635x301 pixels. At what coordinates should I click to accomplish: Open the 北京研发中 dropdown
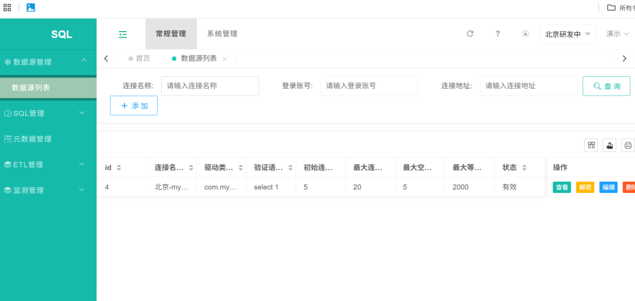[567, 35]
